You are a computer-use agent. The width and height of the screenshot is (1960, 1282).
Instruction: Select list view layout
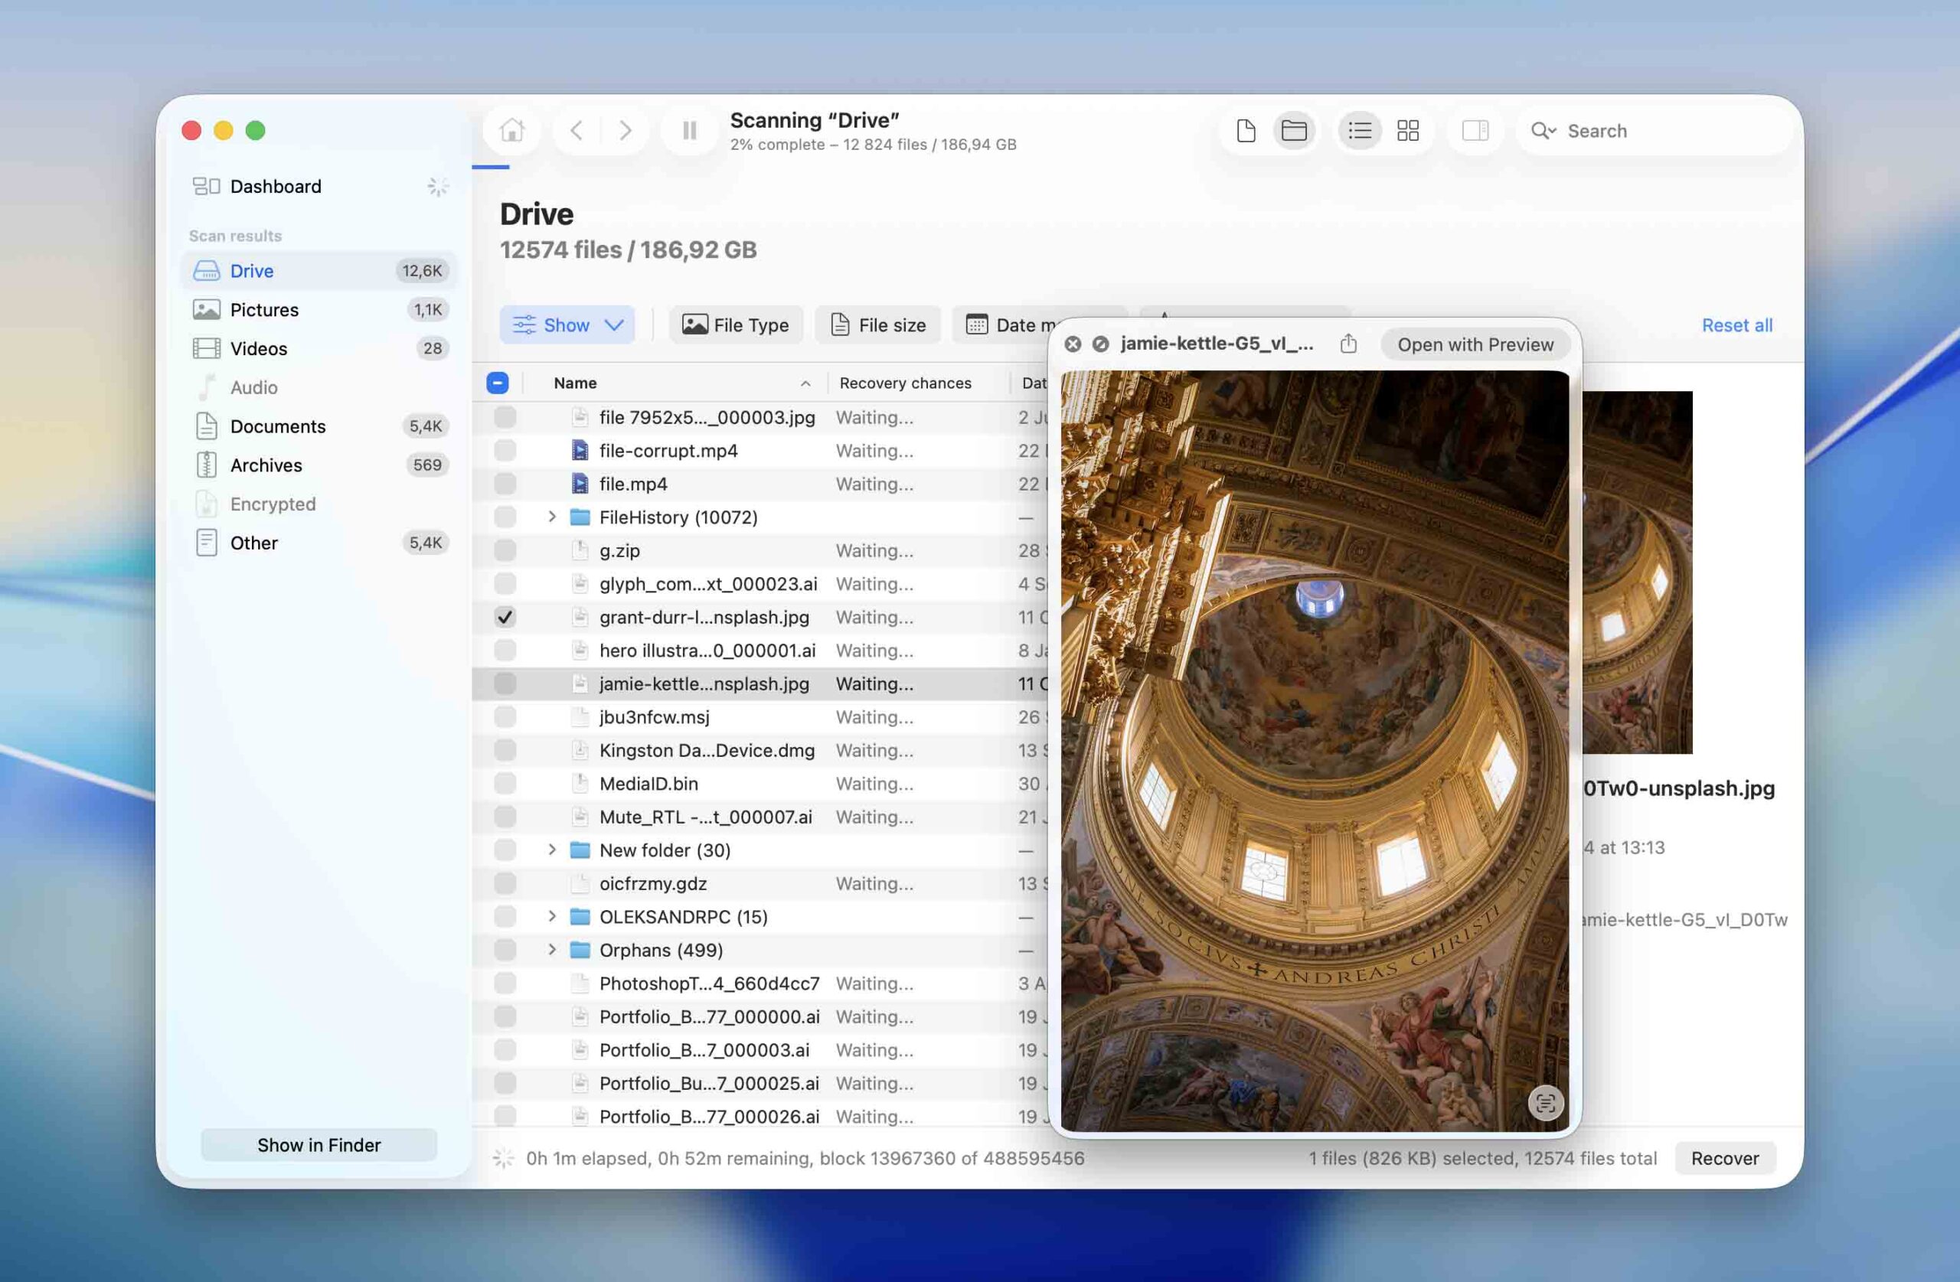(x=1360, y=130)
